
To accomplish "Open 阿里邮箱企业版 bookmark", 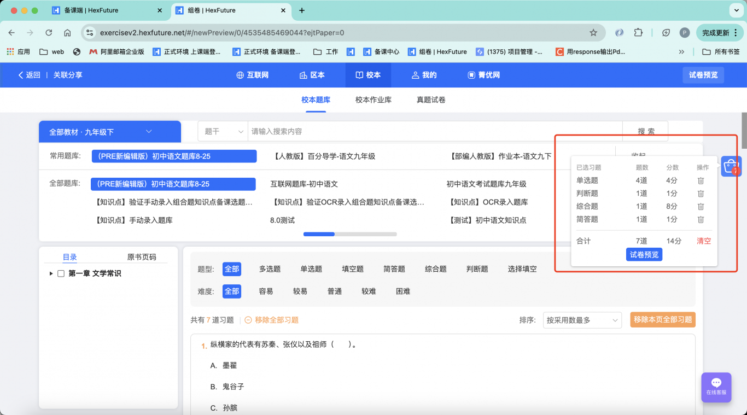I will click(x=116, y=52).
